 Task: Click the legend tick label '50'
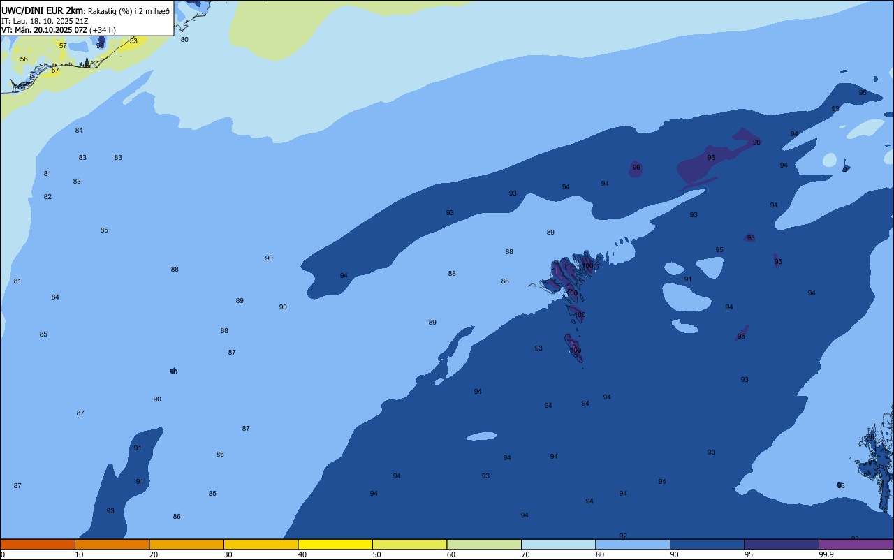(x=376, y=554)
